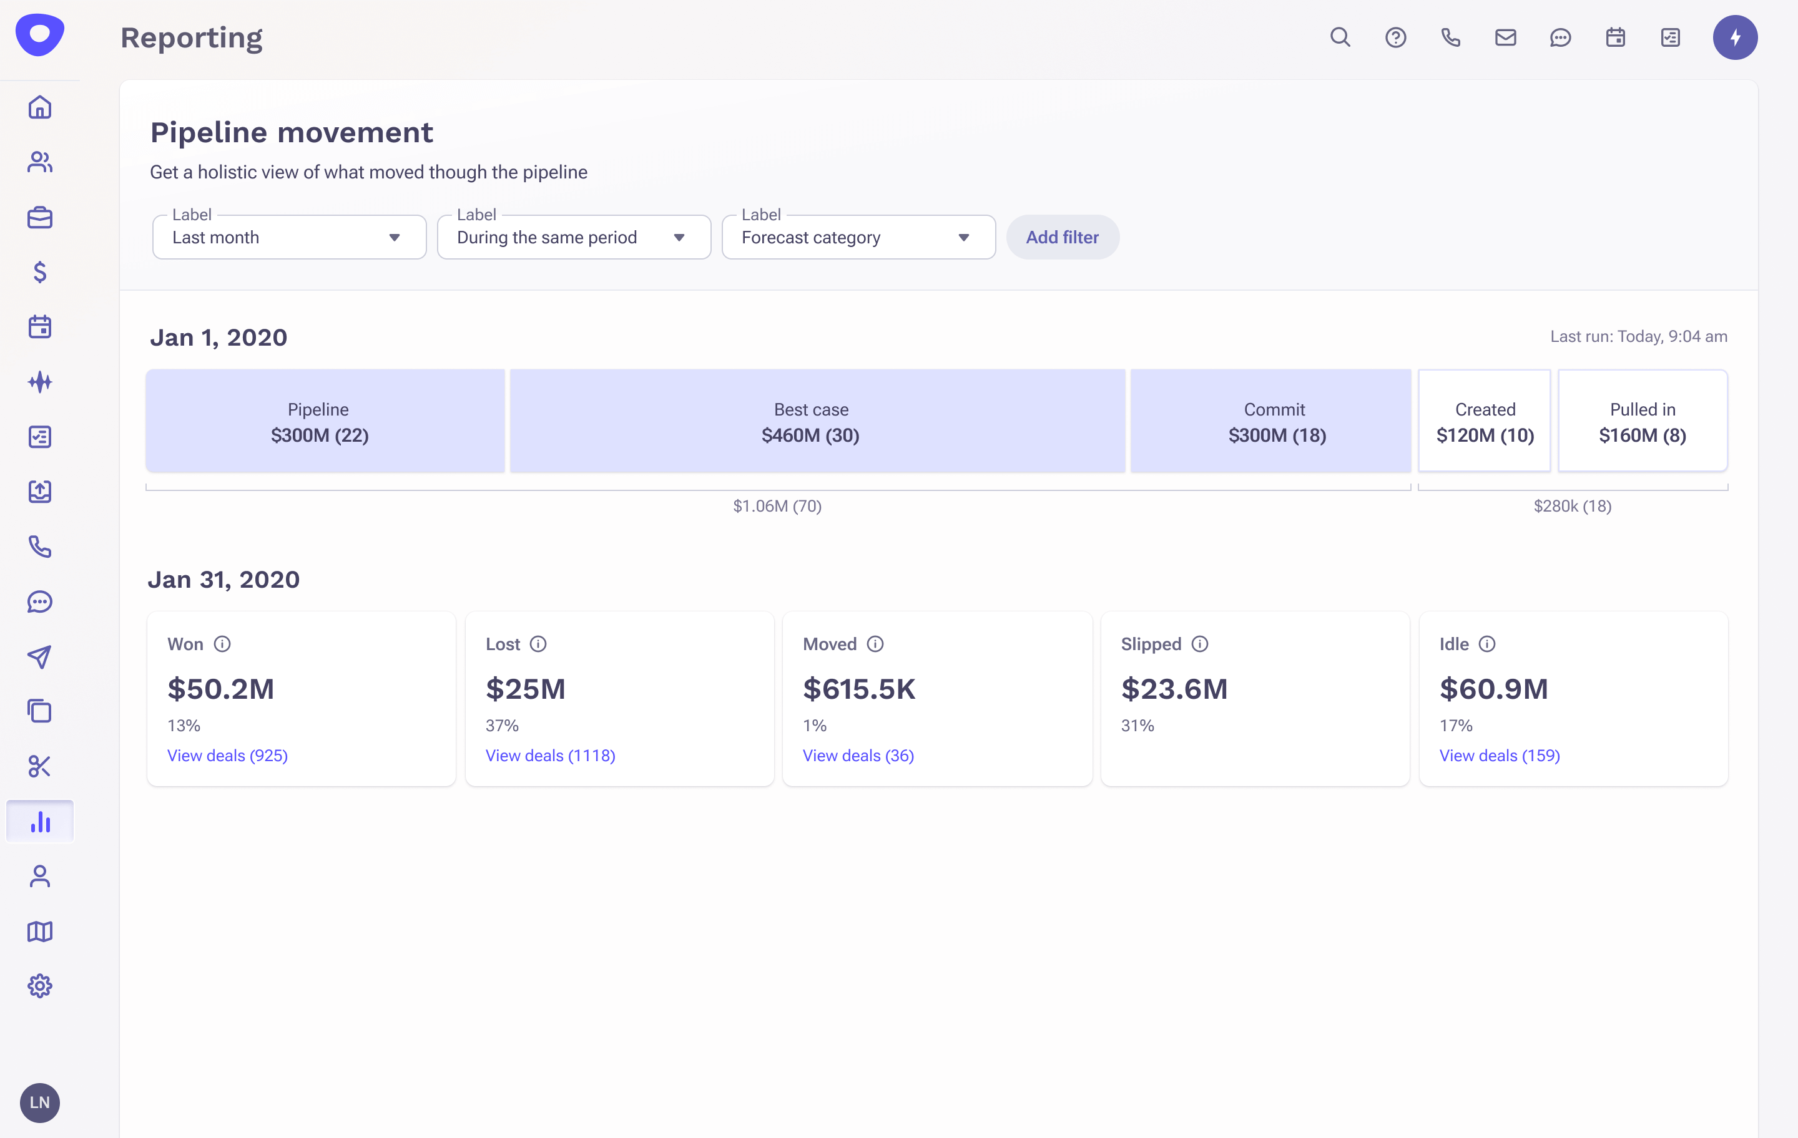Expand the Last month dropdown
The height and width of the screenshot is (1138, 1798).
[x=289, y=237]
